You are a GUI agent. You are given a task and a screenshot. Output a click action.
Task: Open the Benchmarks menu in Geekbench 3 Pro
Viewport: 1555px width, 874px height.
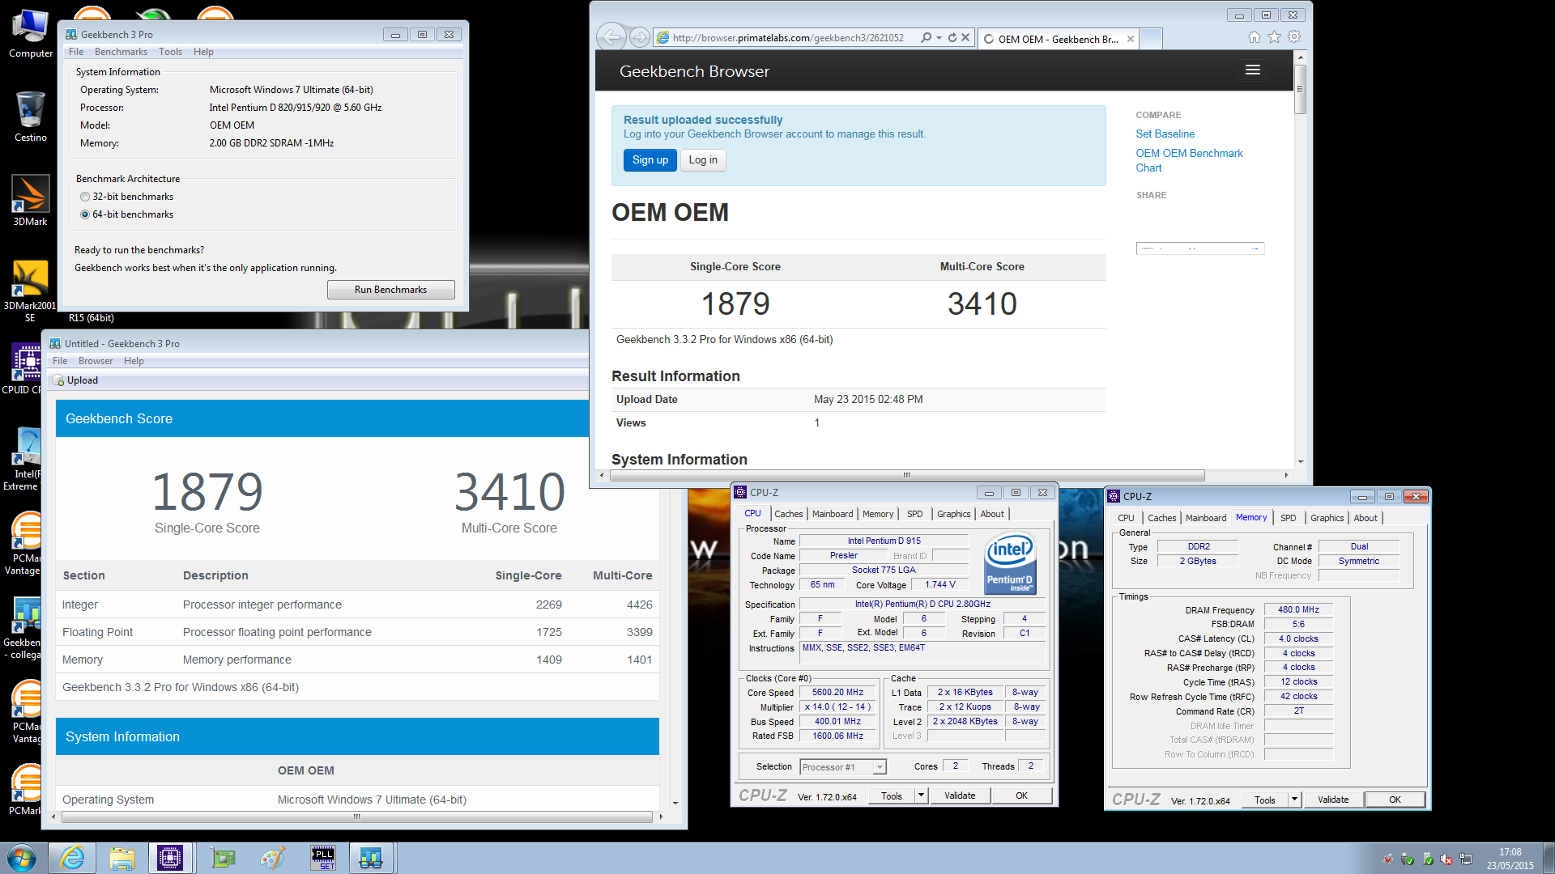pos(121,52)
